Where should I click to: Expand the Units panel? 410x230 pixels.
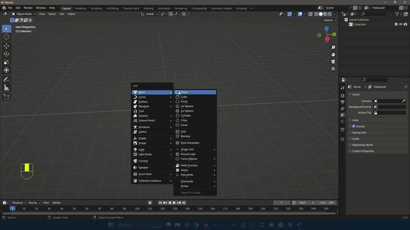tap(355, 120)
